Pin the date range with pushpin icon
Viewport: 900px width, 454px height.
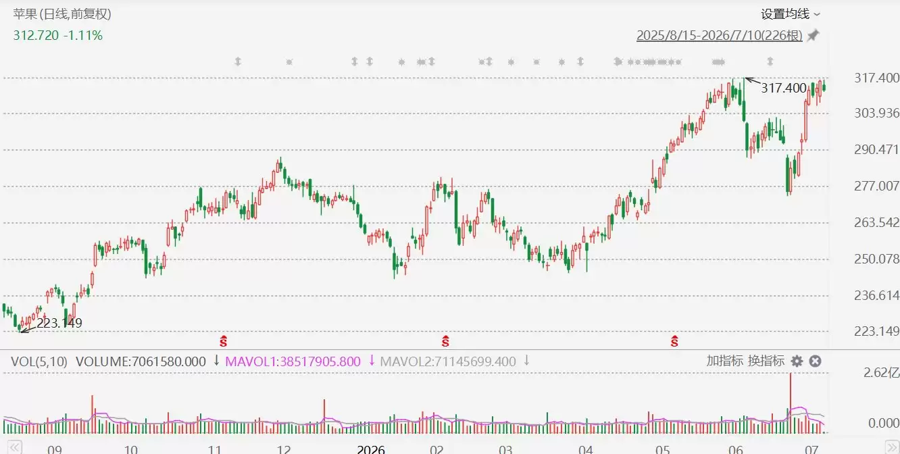pyautogui.click(x=813, y=35)
